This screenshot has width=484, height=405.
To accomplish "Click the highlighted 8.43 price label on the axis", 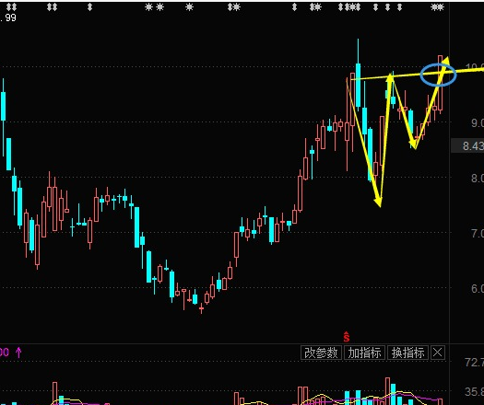I will [472, 145].
